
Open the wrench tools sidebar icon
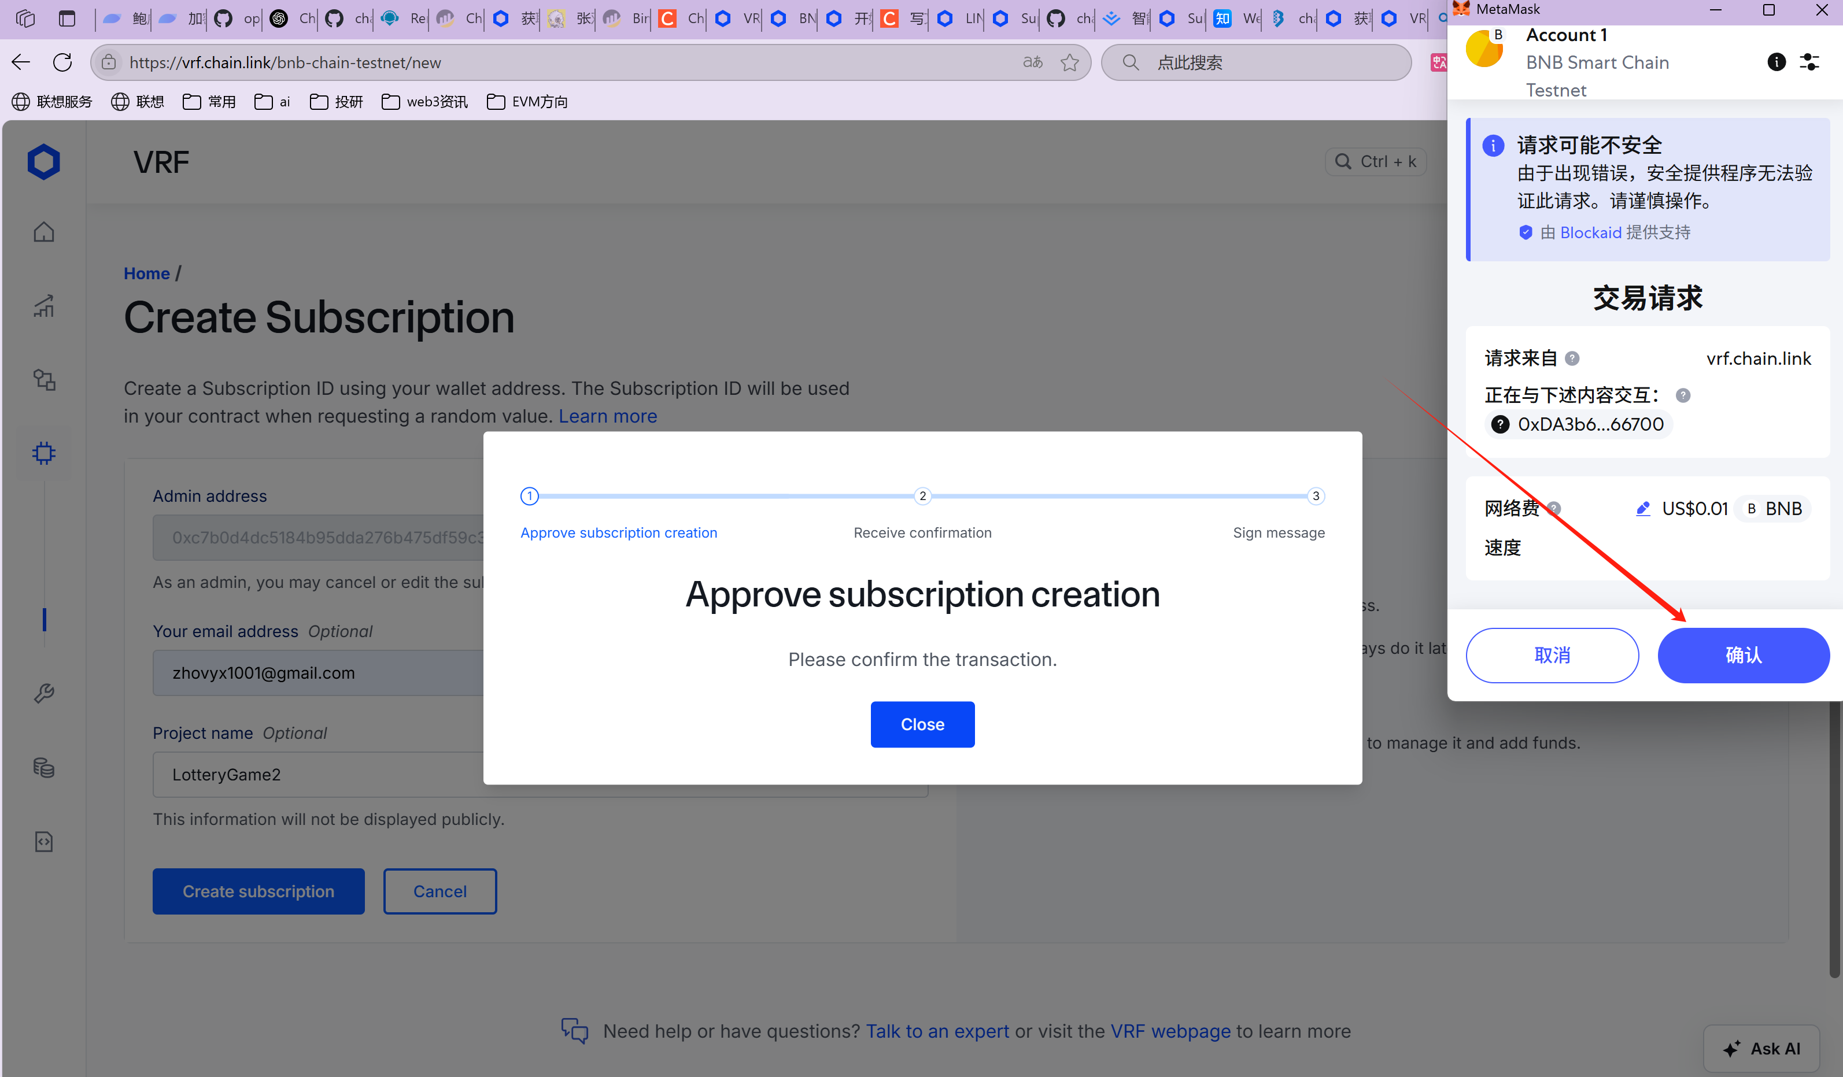pos(44,693)
